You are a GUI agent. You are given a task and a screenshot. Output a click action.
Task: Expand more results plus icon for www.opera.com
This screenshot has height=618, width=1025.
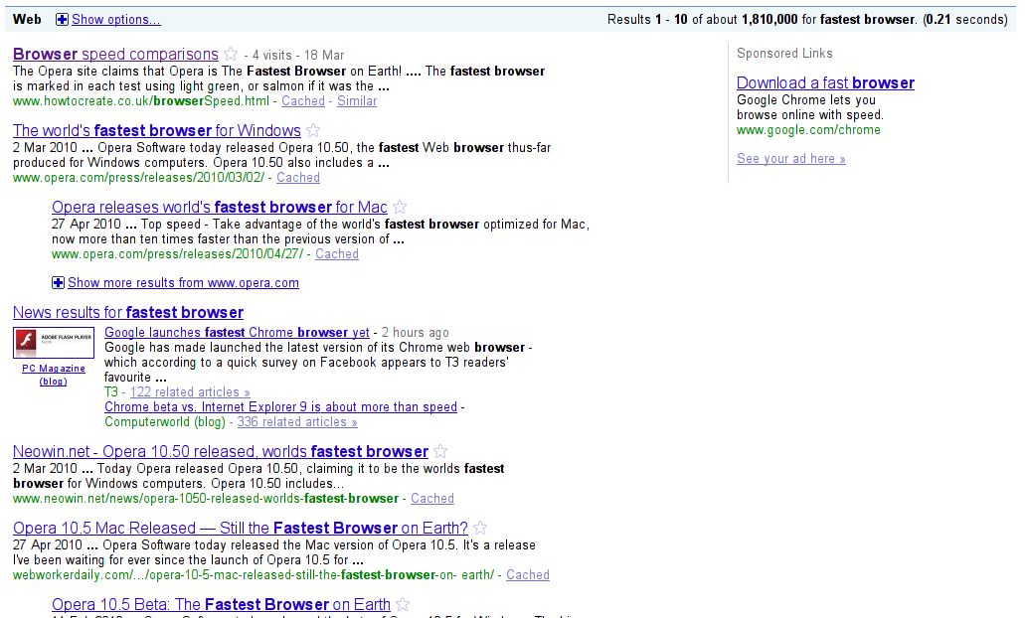click(59, 283)
